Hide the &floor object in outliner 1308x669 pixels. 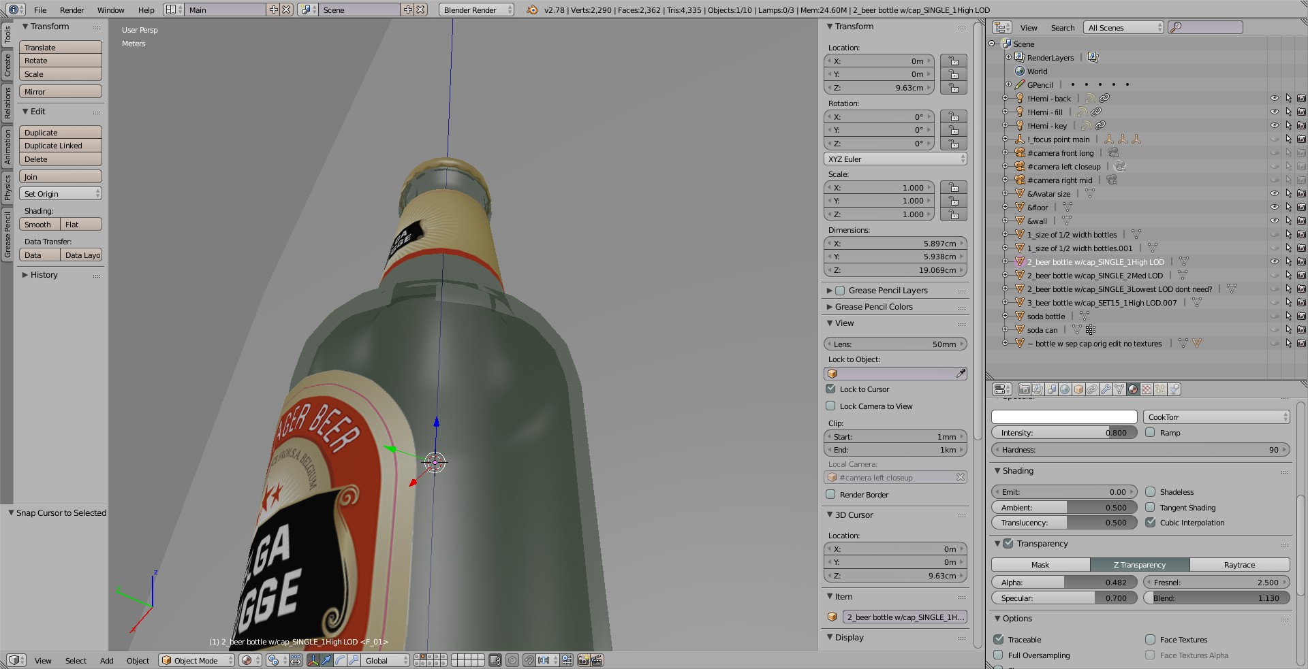click(x=1275, y=207)
